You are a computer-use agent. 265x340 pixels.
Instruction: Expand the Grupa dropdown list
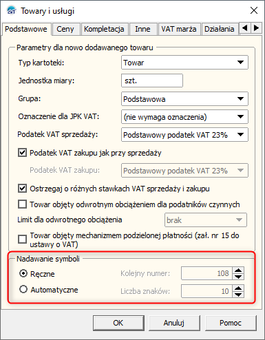(184, 98)
